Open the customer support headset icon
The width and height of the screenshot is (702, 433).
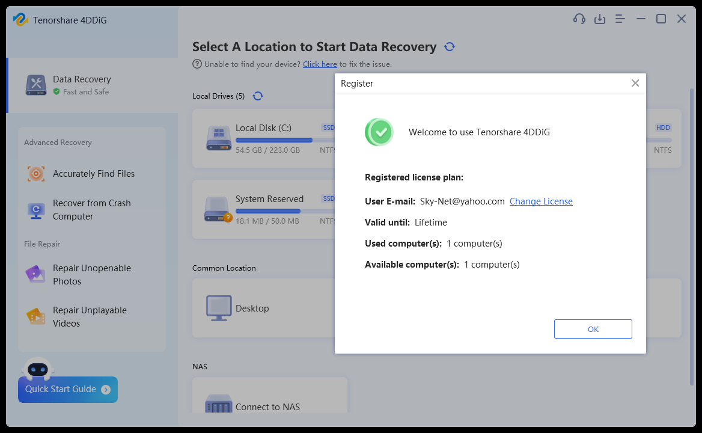579,19
